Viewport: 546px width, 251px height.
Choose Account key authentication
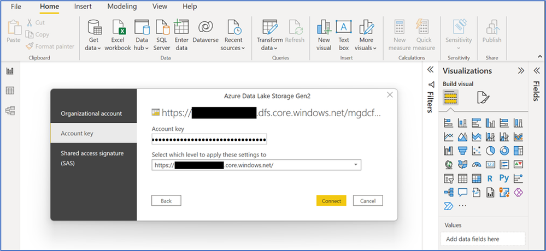pyautogui.click(x=93, y=133)
